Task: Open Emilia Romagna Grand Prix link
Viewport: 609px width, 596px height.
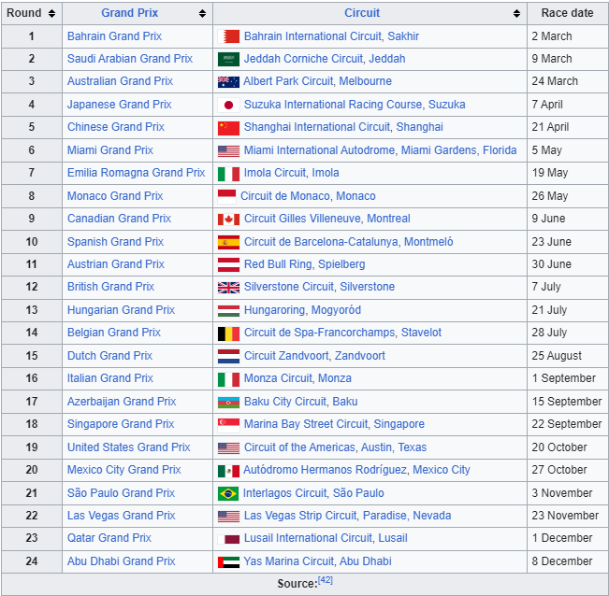Action: [136, 173]
